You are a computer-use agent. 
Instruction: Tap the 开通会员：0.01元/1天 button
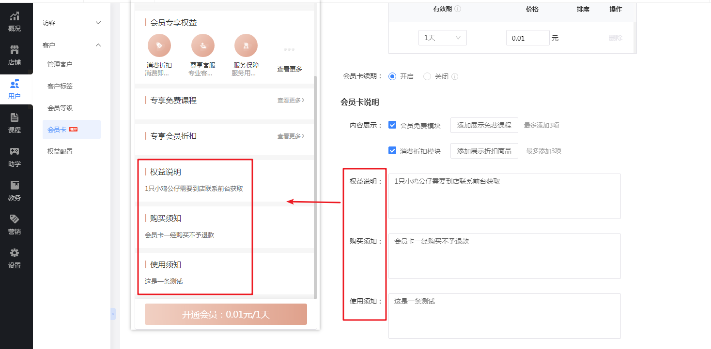[x=226, y=314]
